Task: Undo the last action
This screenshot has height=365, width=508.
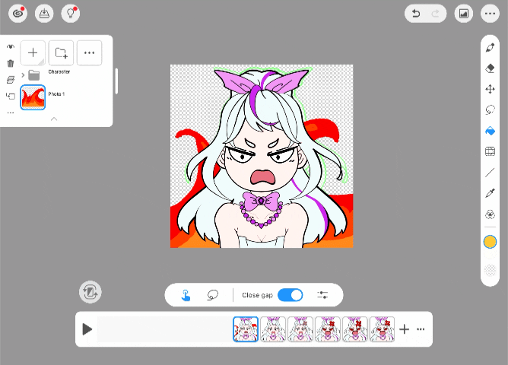Action: (x=416, y=14)
